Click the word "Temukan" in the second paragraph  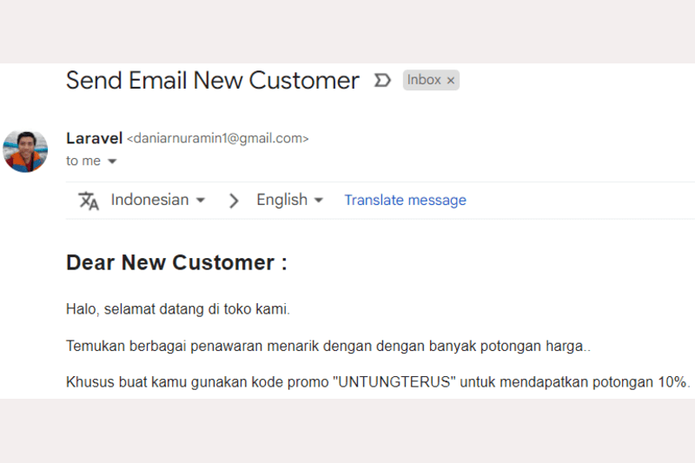[x=93, y=346]
